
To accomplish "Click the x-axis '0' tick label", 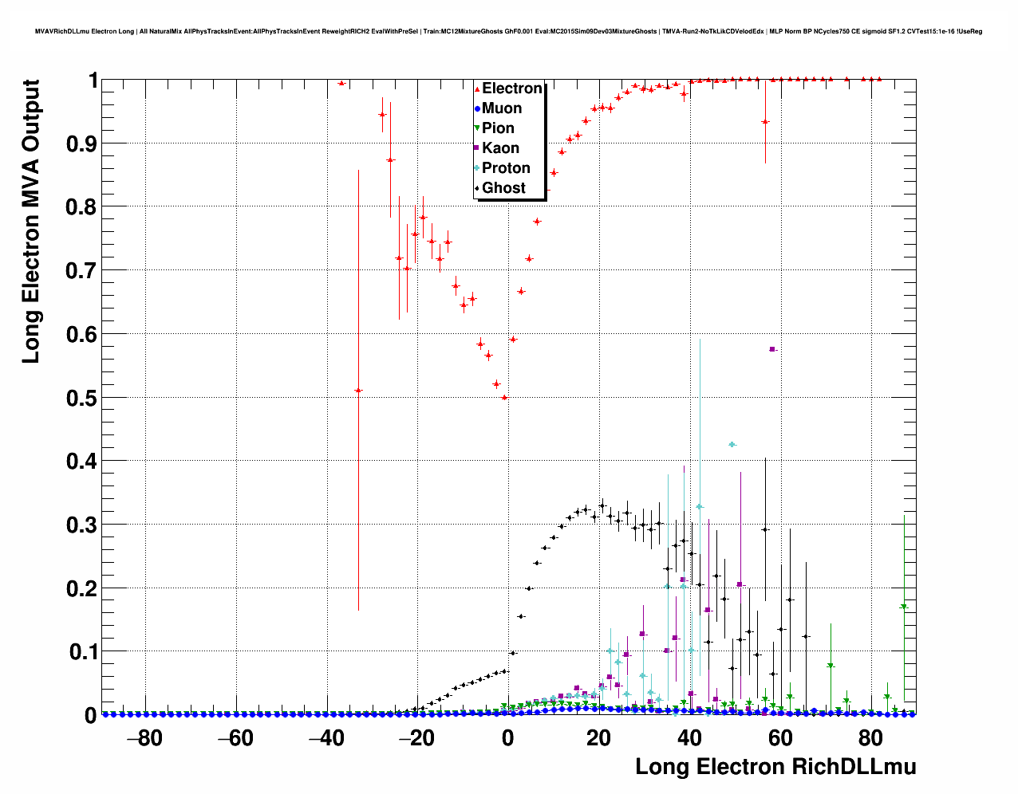I will click(508, 738).
